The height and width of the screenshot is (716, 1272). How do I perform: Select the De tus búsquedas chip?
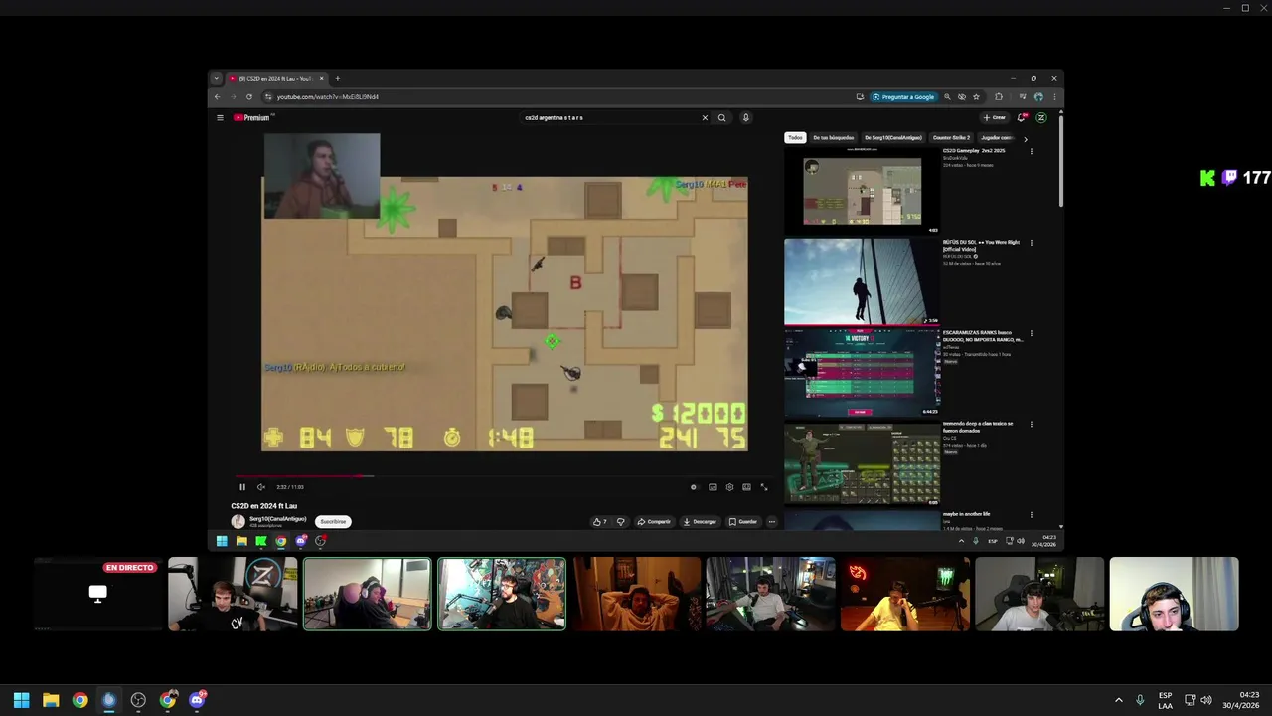pos(833,138)
